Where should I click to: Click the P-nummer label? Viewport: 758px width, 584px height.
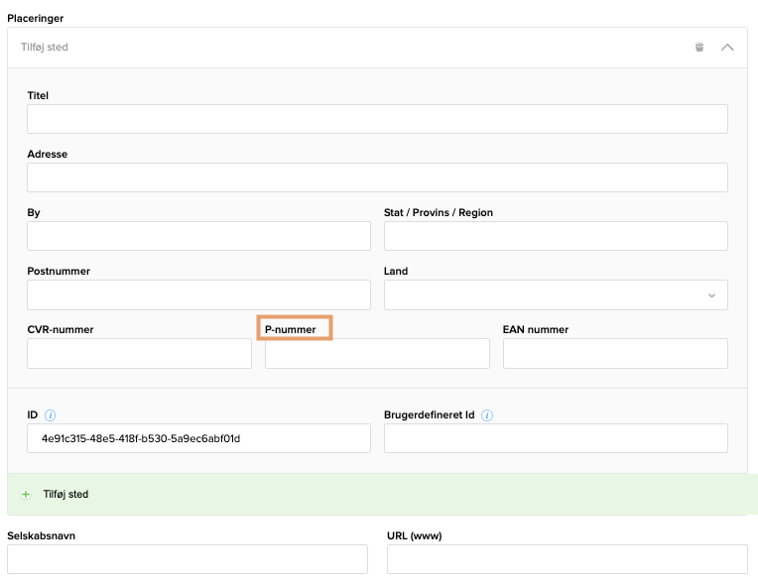290,329
